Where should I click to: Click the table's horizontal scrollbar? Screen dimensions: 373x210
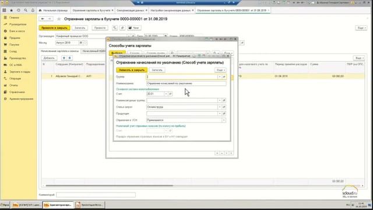pyautogui.click(x=110, y=185)
